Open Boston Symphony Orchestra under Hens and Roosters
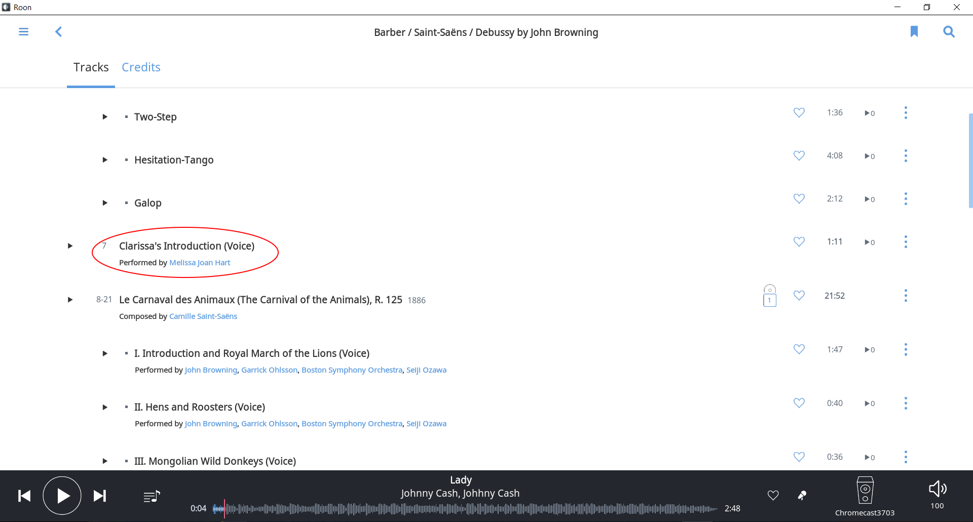 point(352,424)
